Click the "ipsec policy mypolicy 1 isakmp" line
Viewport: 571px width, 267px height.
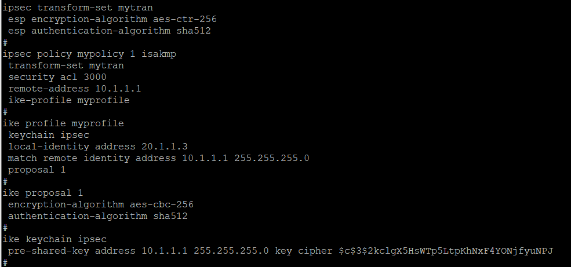[89, 54]
